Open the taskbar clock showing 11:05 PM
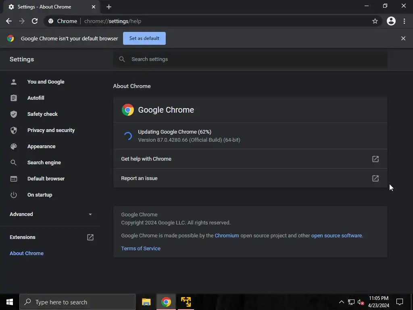The width and height of the screenshot is (413, 310). coord(378,302)
